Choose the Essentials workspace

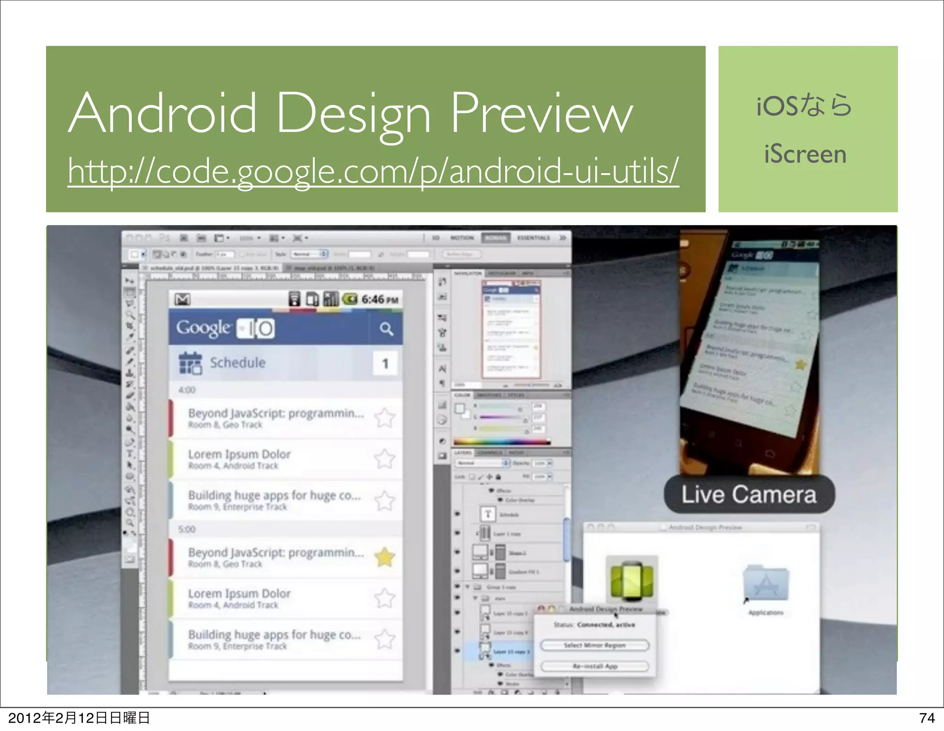(533, 238)
